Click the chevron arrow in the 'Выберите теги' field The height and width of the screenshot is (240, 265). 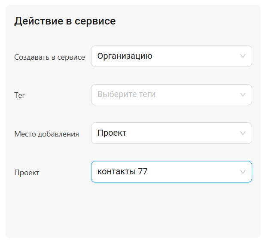point(243,94)
